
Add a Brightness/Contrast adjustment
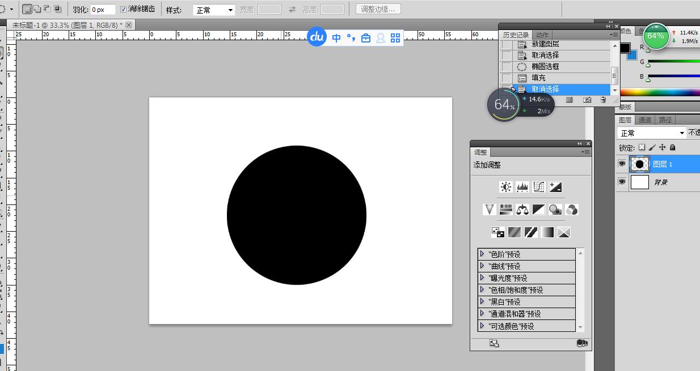505,187
